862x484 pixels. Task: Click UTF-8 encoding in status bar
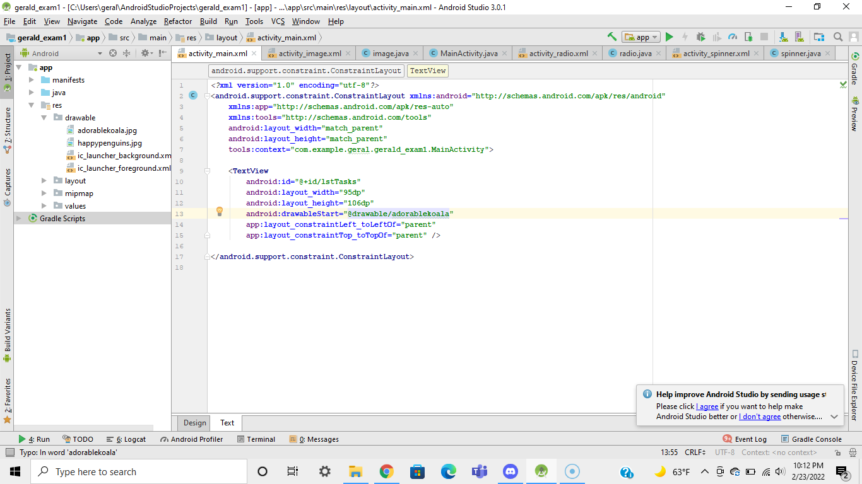[x=724, y=452]
